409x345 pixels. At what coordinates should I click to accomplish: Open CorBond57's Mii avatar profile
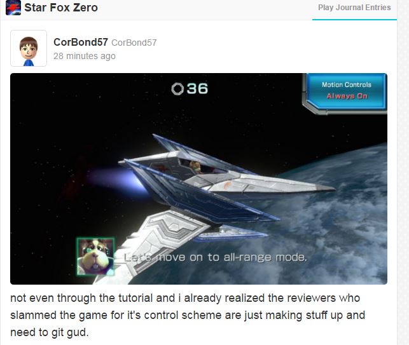[29, 48]
